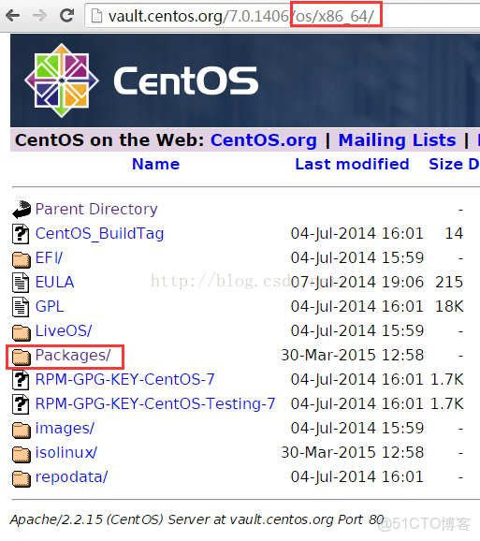Open the repodata/ directory link
The height and width of the screenshot is (541, 480).
72,476
